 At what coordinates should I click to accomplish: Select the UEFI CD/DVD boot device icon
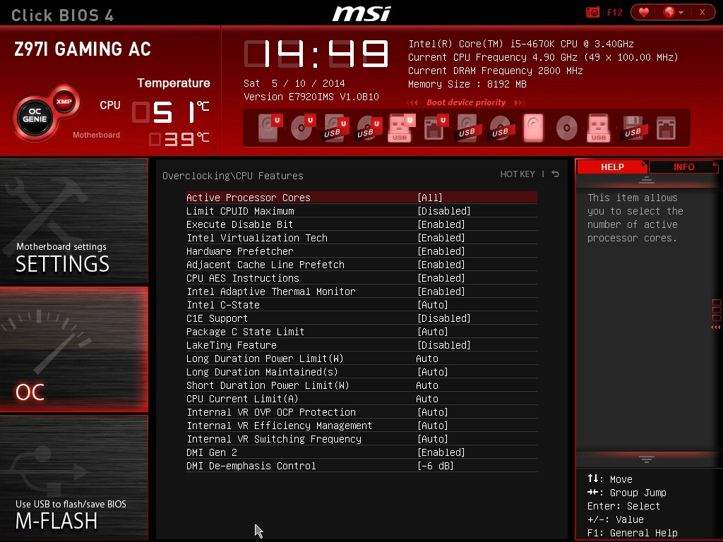pos(302,128)
